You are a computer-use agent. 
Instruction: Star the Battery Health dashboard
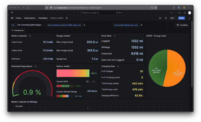click(67, 18)
